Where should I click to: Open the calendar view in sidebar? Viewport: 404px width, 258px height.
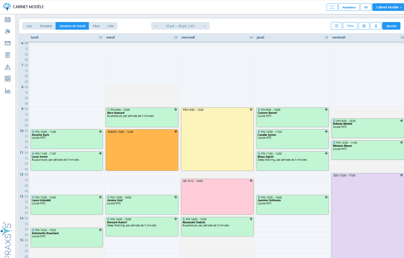[x=8, y=20]
